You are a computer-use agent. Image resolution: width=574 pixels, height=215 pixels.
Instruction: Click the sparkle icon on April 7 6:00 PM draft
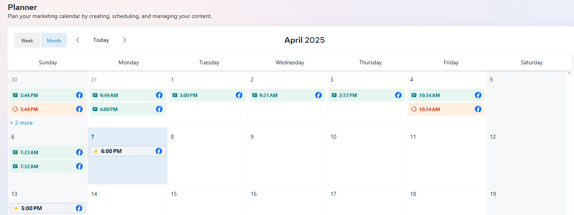click(x=95, y=151)
